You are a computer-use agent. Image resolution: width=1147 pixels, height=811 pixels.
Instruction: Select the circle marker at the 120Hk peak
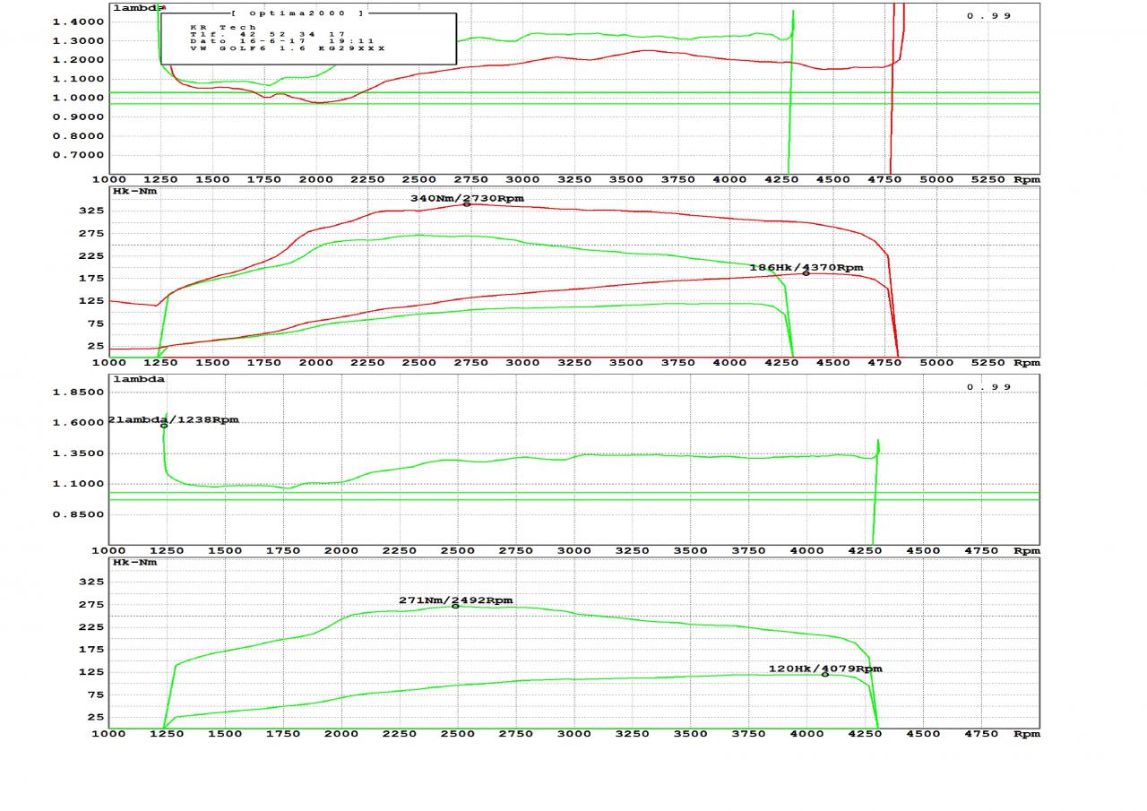[825, 674]
